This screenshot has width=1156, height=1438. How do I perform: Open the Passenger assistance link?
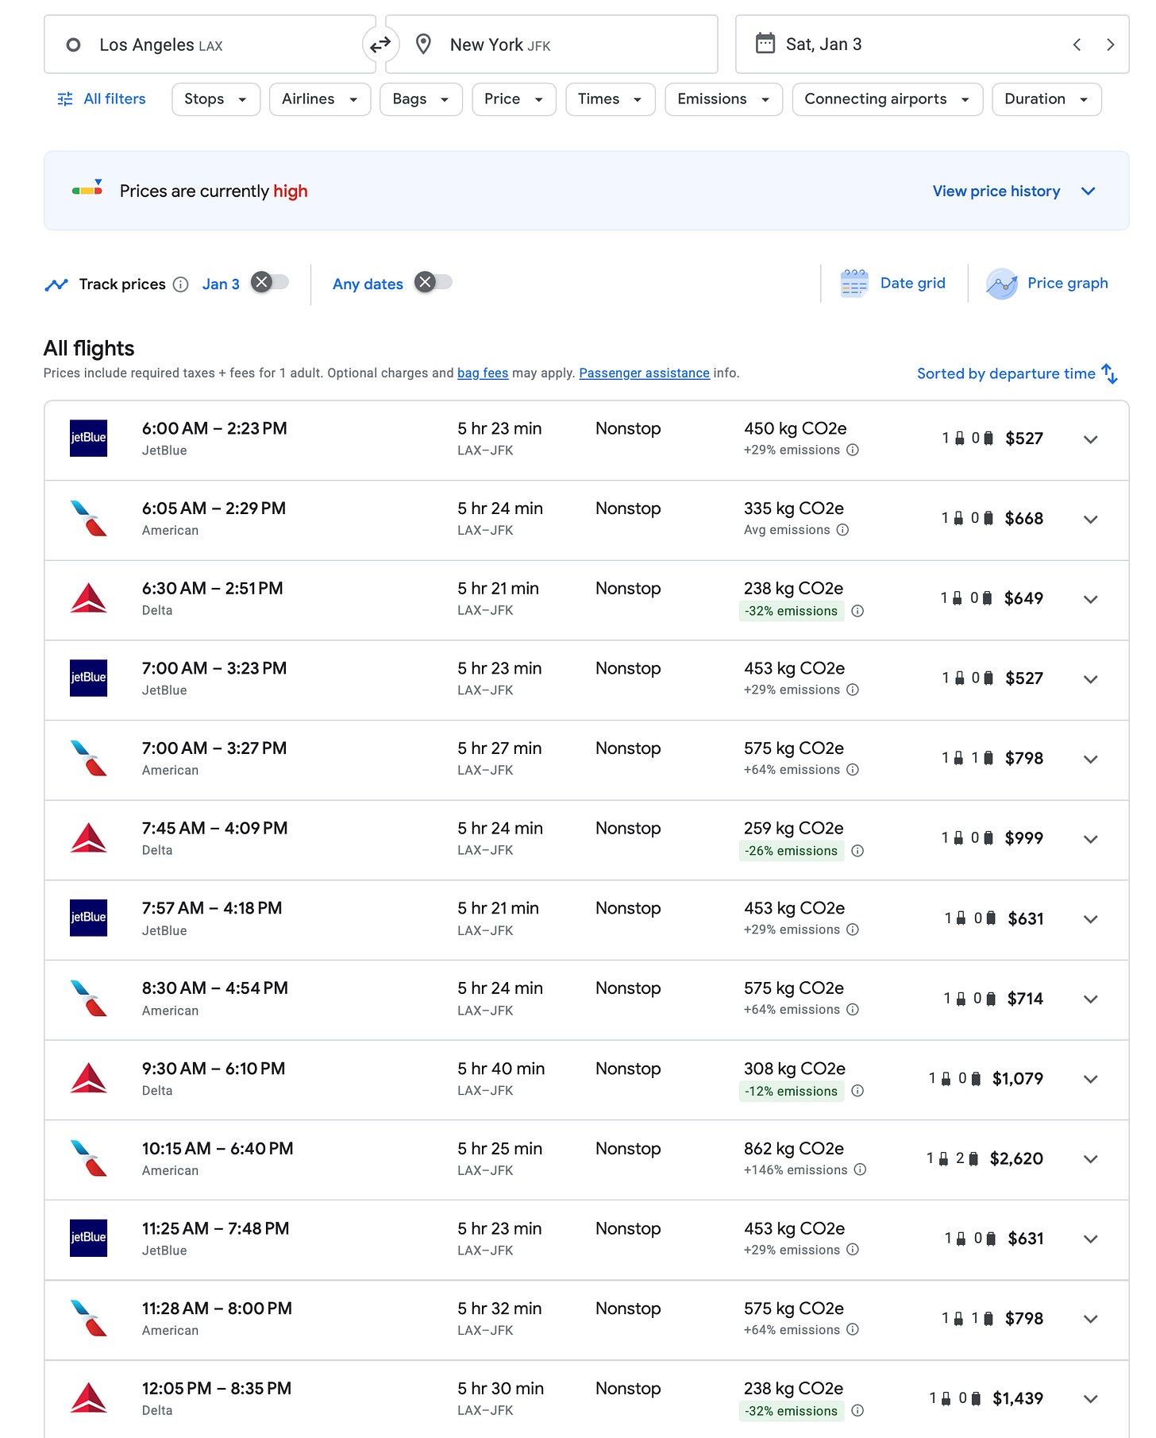coord(644,373)
